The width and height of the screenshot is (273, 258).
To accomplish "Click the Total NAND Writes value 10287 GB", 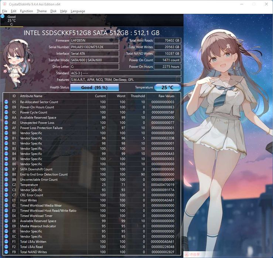I will point(167,54).
